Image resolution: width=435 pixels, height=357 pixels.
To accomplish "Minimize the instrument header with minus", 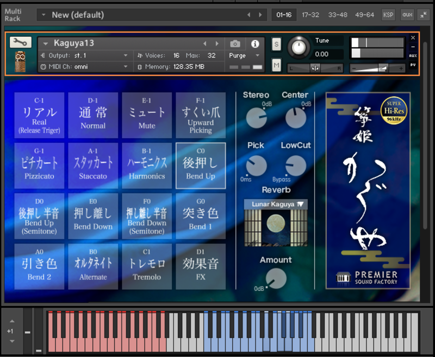I will pos(413,47).
